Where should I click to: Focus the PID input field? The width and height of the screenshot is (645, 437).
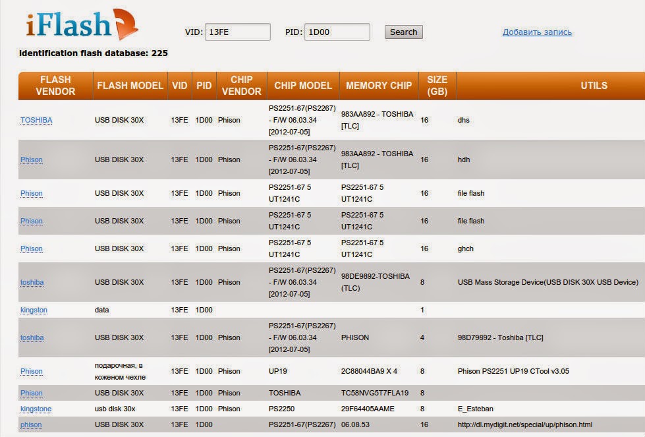(337, 32)
